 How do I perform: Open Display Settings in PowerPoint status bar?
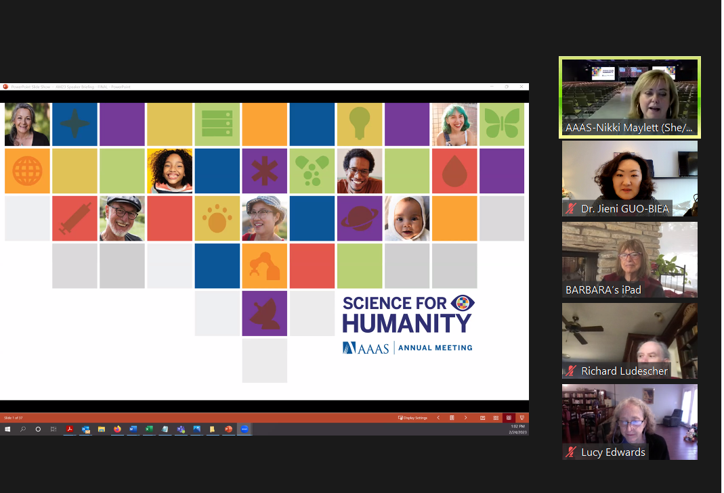pyautogui.click(x=412, y=418)
